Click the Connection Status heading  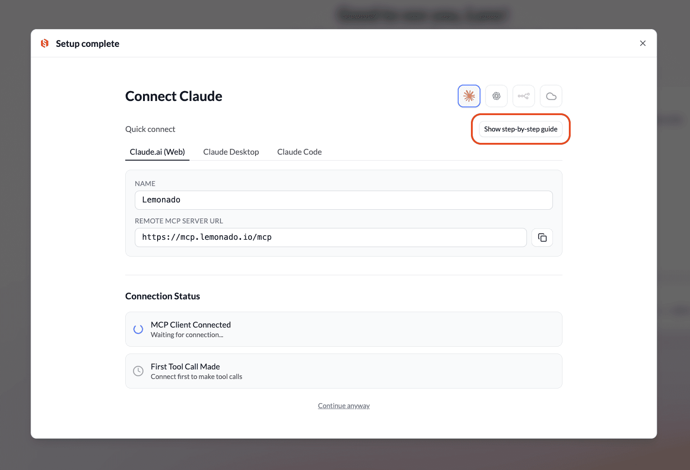tap(163, 296)
